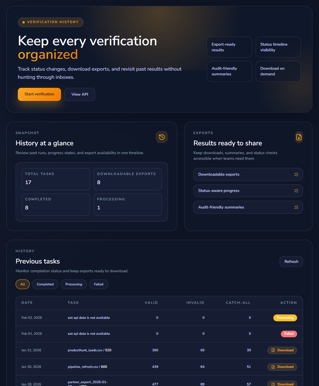
Task: Click the Start verification button
Action: pos(39,94)
